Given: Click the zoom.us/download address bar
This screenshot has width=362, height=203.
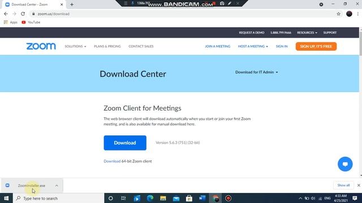Looking at the screenshot, I should click(182, 14).
